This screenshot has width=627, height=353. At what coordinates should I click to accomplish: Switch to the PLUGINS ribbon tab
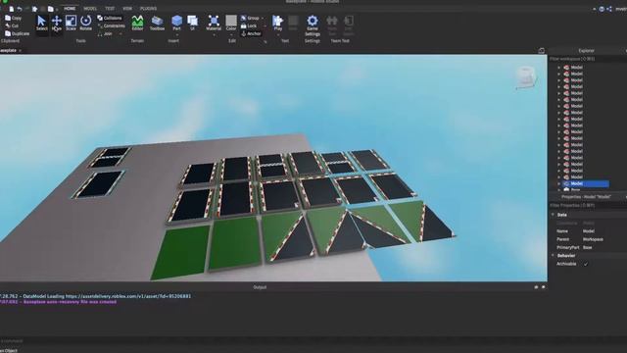click(x=148, y=9)
